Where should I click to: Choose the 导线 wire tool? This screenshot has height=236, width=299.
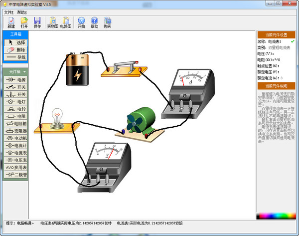pyautogui.click(x=15, y=57)
